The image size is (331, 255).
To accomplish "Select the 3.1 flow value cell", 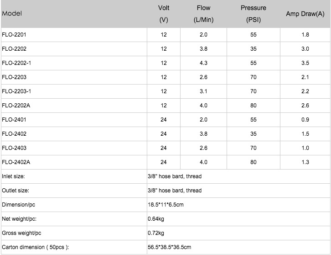I will (203, 91).
